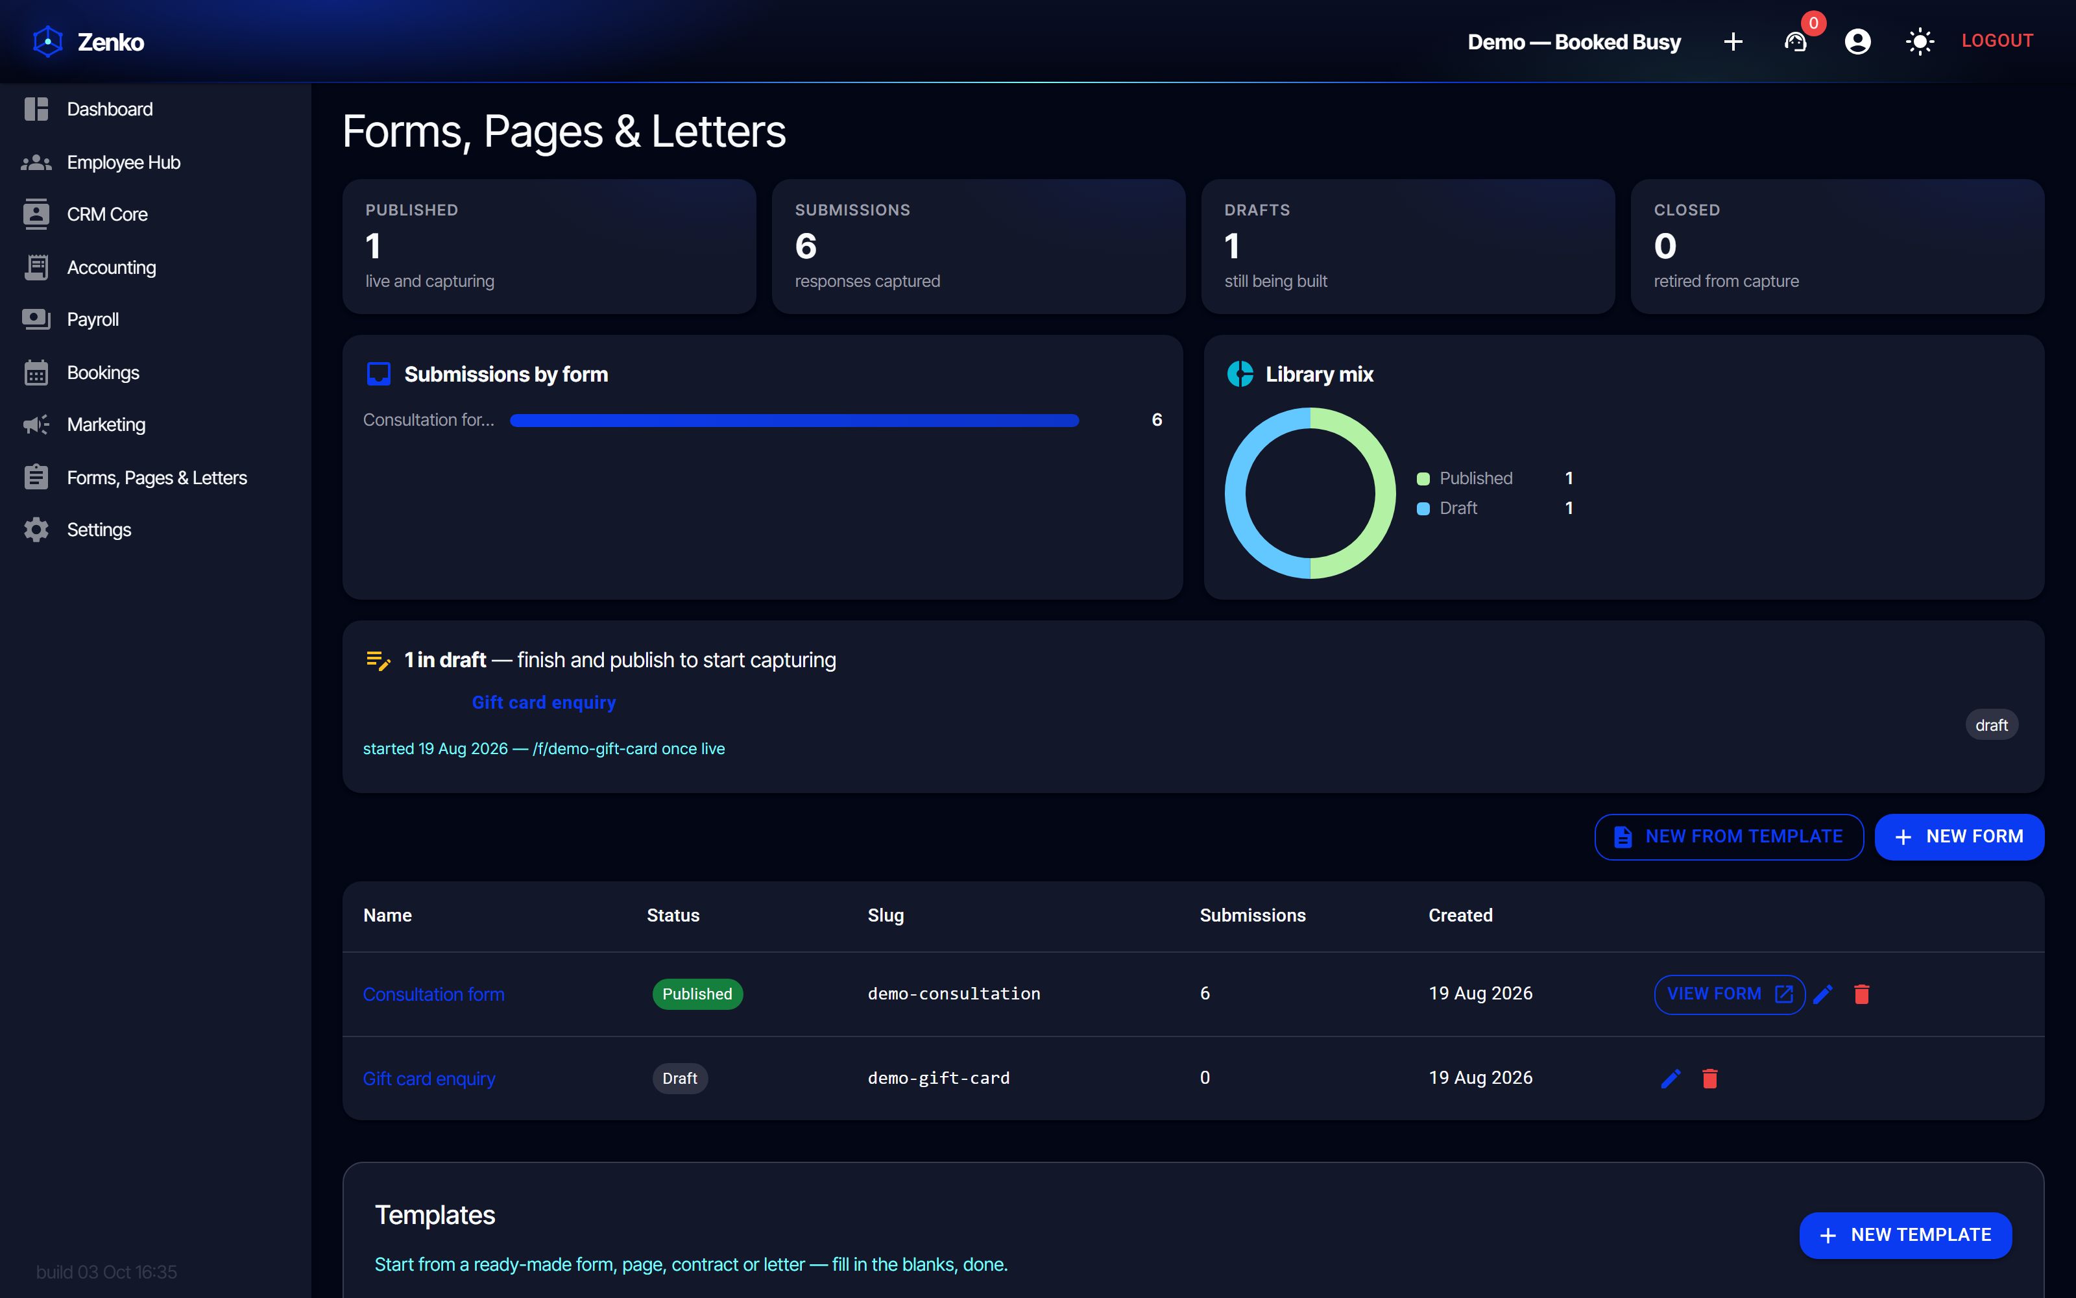Open the Gift card enquiry draft link

pyautogui.click(x=544, y=702)
